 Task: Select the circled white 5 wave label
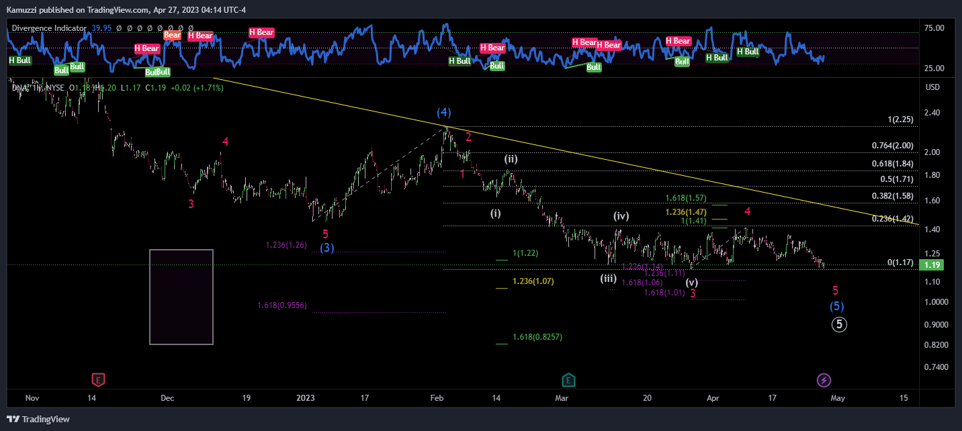839,324
